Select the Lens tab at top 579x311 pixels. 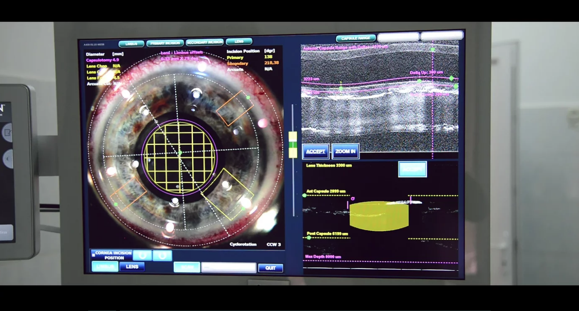coord(239,42)
